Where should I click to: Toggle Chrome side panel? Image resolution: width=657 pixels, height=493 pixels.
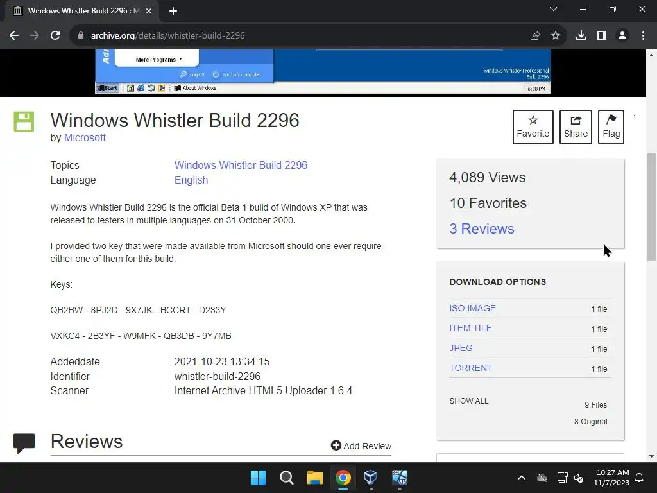(602, 36)
